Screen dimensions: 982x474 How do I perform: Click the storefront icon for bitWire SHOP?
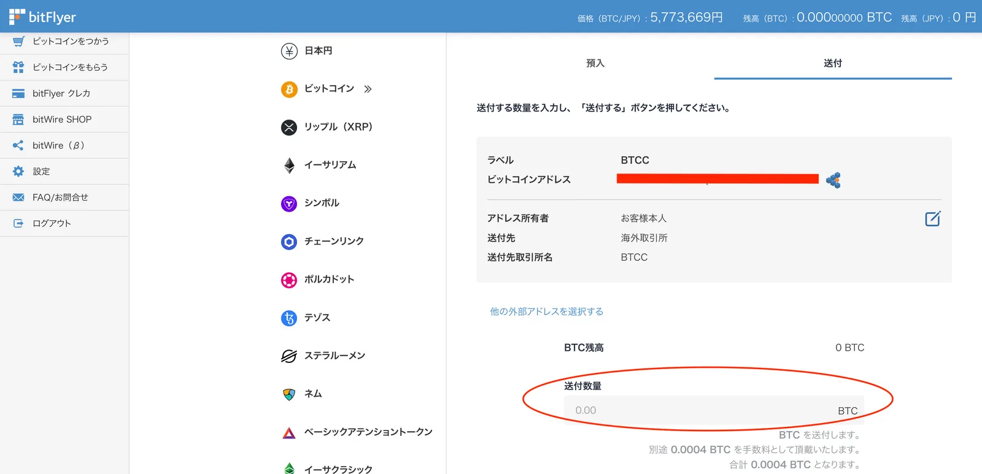pyautogui.click(x=18, y=119)
